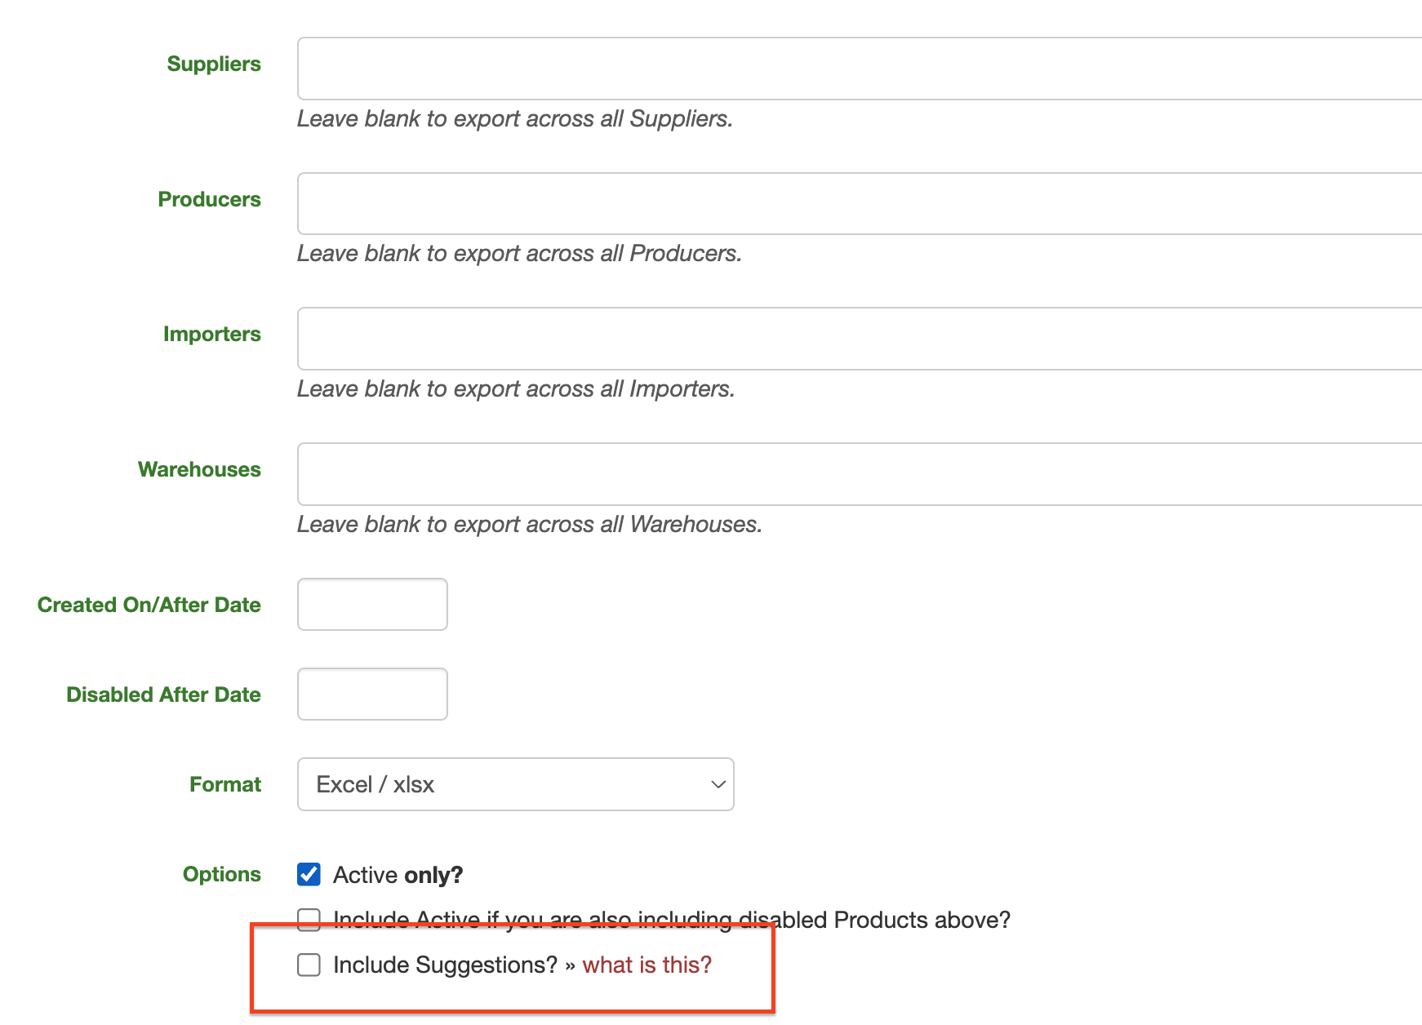Screen dimensions: 1422x1025
Task: Click the Importers label
Action: click(212, 334)
